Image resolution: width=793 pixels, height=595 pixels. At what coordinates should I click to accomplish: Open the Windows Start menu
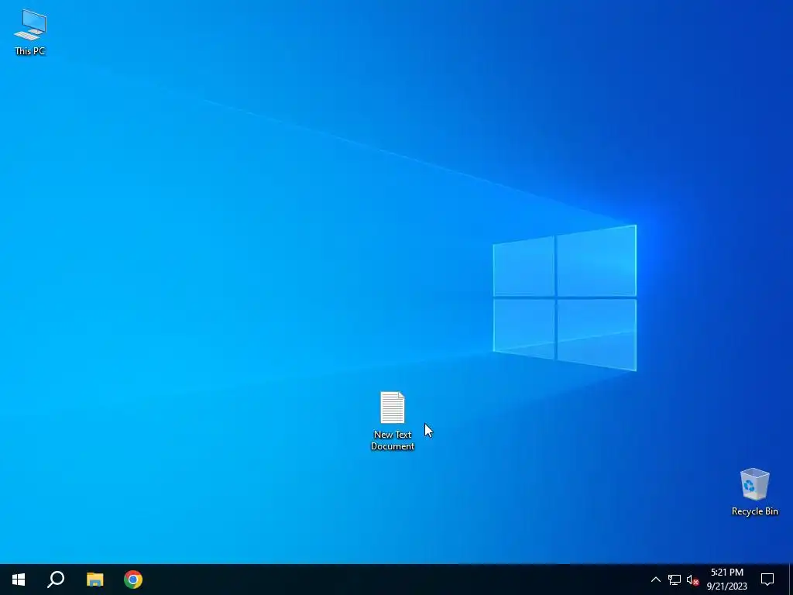19,580
